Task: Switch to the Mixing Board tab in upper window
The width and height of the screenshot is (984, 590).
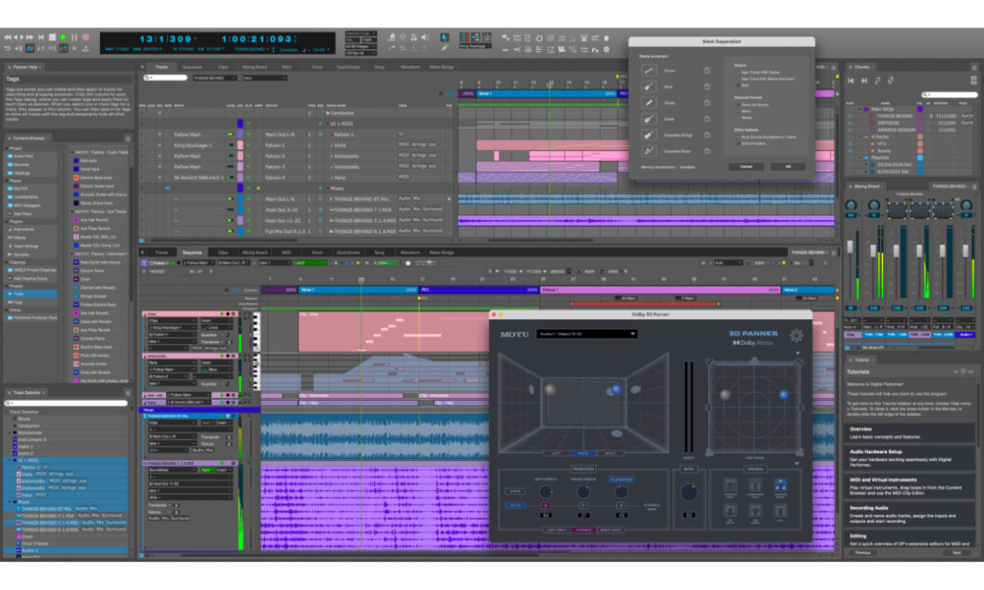Action: tap(254, 67)
